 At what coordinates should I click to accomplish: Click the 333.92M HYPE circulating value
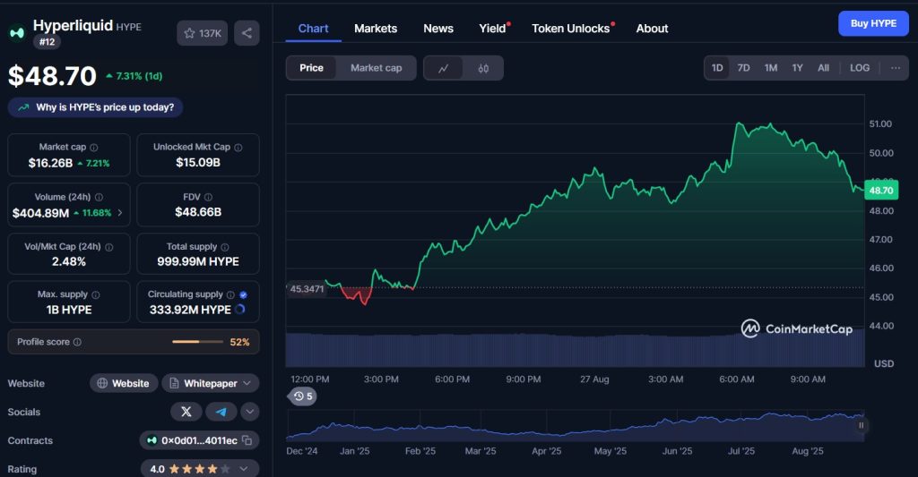[x=190, y=310]
